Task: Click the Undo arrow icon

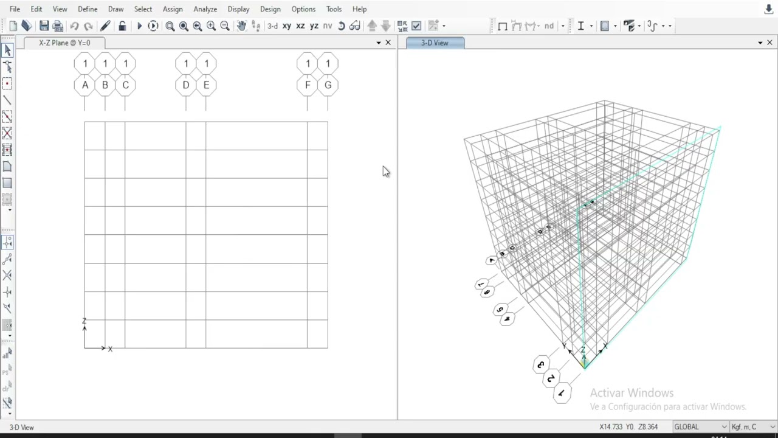Action: (74, 26)
